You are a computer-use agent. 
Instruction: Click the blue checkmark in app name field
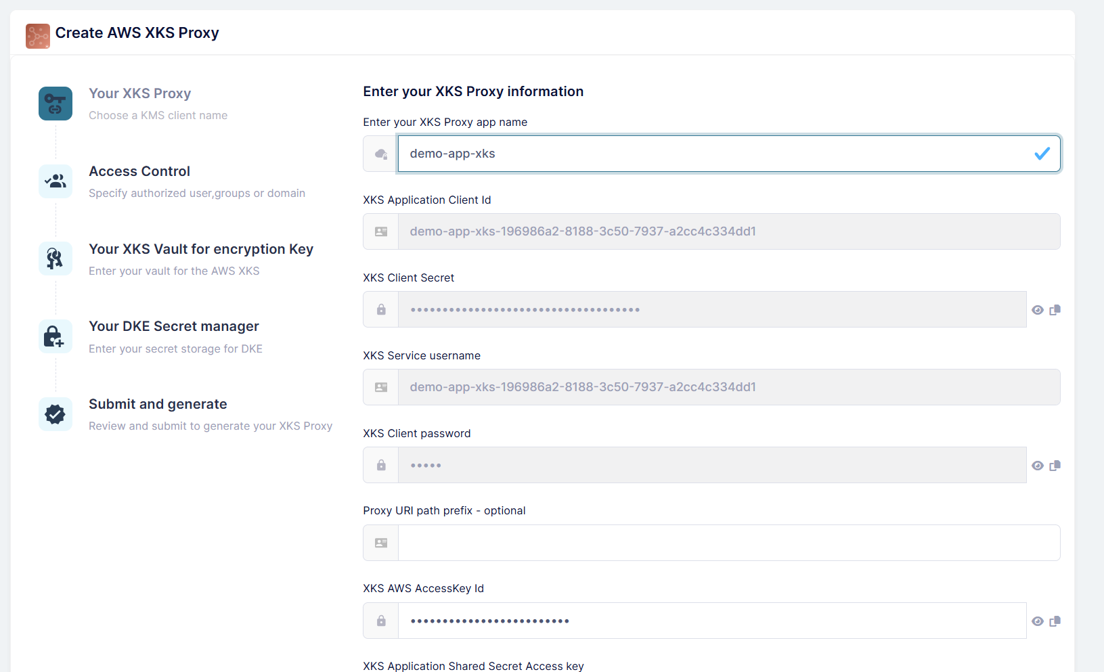tap(1042, 154)
